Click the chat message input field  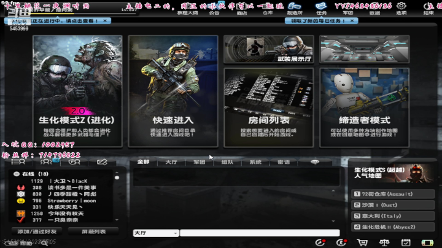pos(260,233)
